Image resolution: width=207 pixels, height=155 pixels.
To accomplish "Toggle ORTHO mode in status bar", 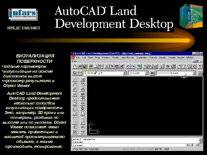I will 141,149.
